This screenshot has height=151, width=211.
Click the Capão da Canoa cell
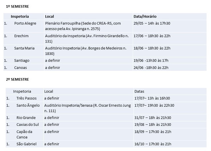point(24,134)
